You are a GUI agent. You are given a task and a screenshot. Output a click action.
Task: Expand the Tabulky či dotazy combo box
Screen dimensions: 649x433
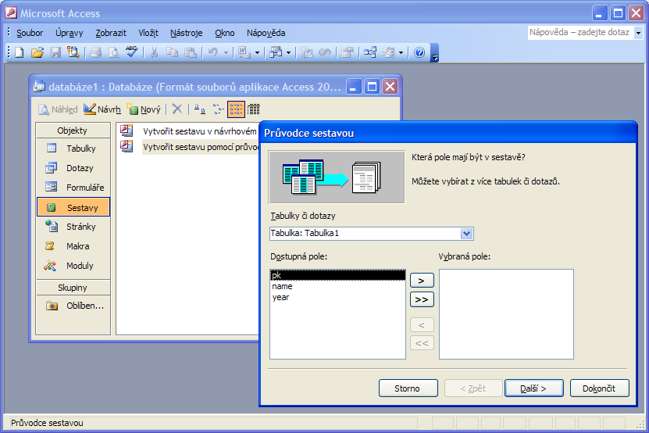[466, 233]
